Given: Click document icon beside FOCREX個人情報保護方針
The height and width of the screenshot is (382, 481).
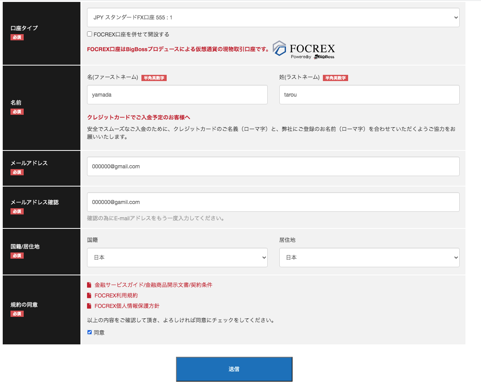Looking at the screenshot, I should pyautogui.click(x=89, y=306).
